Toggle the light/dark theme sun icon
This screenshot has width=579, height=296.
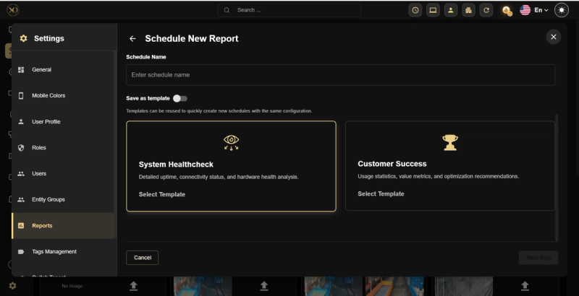pyautogui.click(x=562, y=10)
